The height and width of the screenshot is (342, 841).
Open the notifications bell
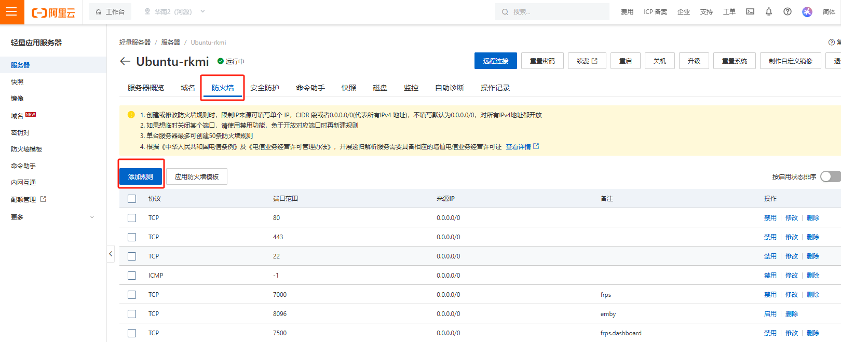click(769, 11)
